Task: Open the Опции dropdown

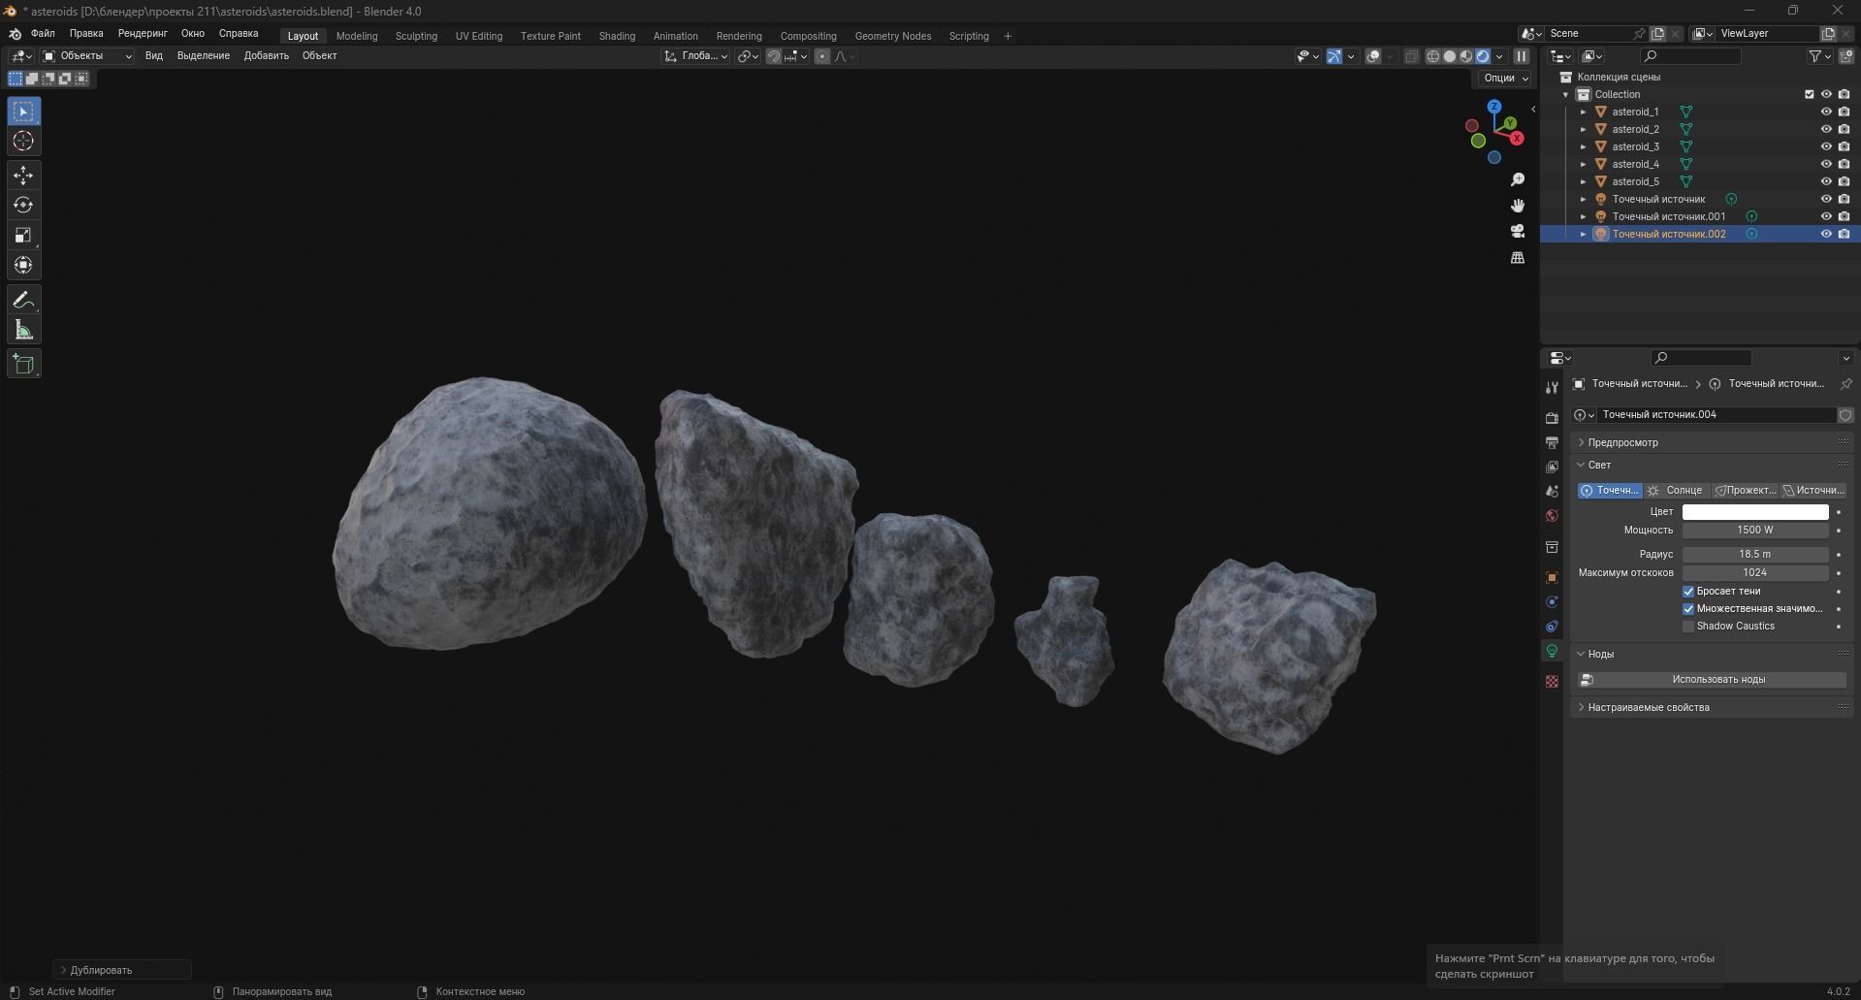Action: [x=1505, y=78]
